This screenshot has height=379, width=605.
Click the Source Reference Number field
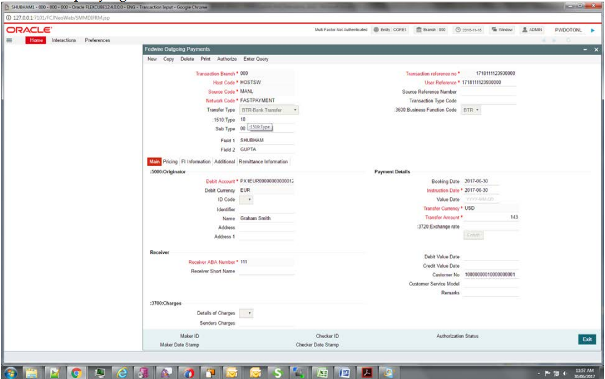tap(489, 92)
